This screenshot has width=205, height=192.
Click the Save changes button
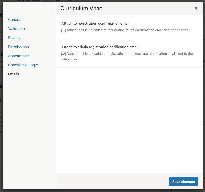coord(184,182)
